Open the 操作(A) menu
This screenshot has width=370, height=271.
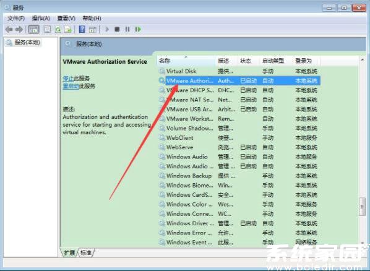(x=41, y=19)
